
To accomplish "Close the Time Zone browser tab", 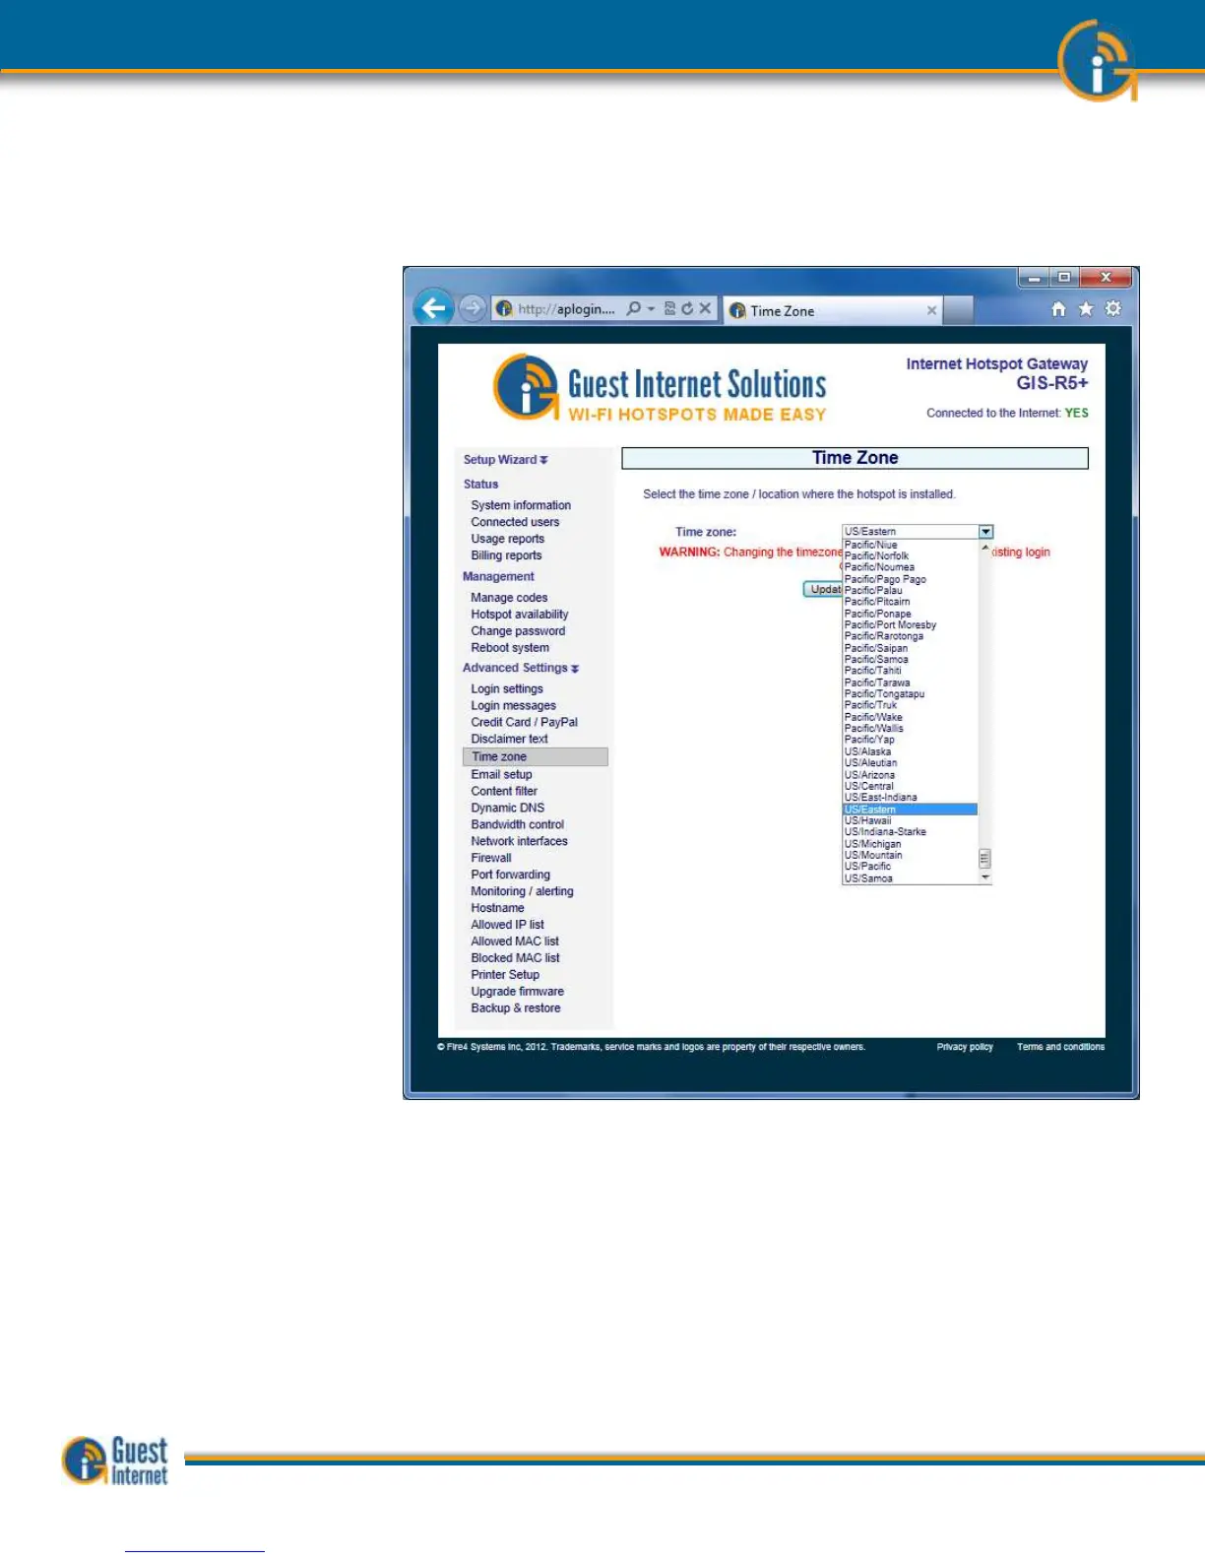I will (x=931, y=310).
